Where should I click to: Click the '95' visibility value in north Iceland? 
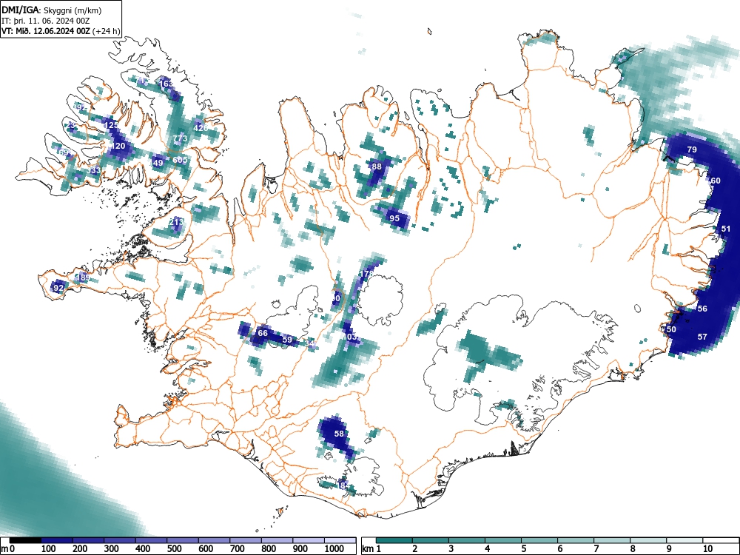pyautogui.click(x=394, y=218)
